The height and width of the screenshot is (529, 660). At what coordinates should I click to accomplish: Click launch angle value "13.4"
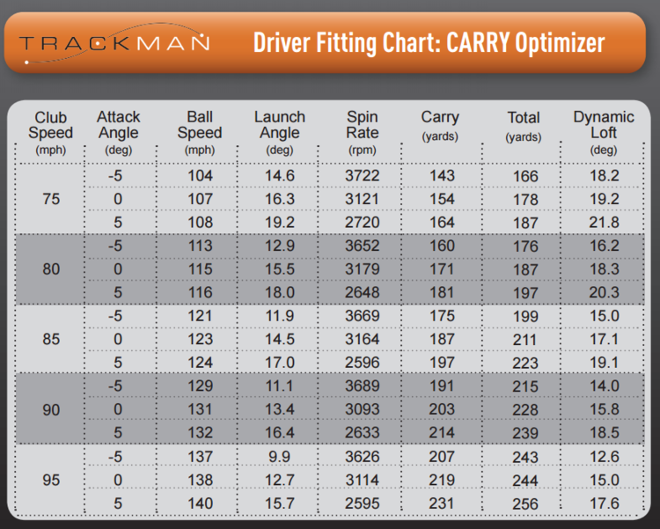pyautogui.click(x=280, y=409)
